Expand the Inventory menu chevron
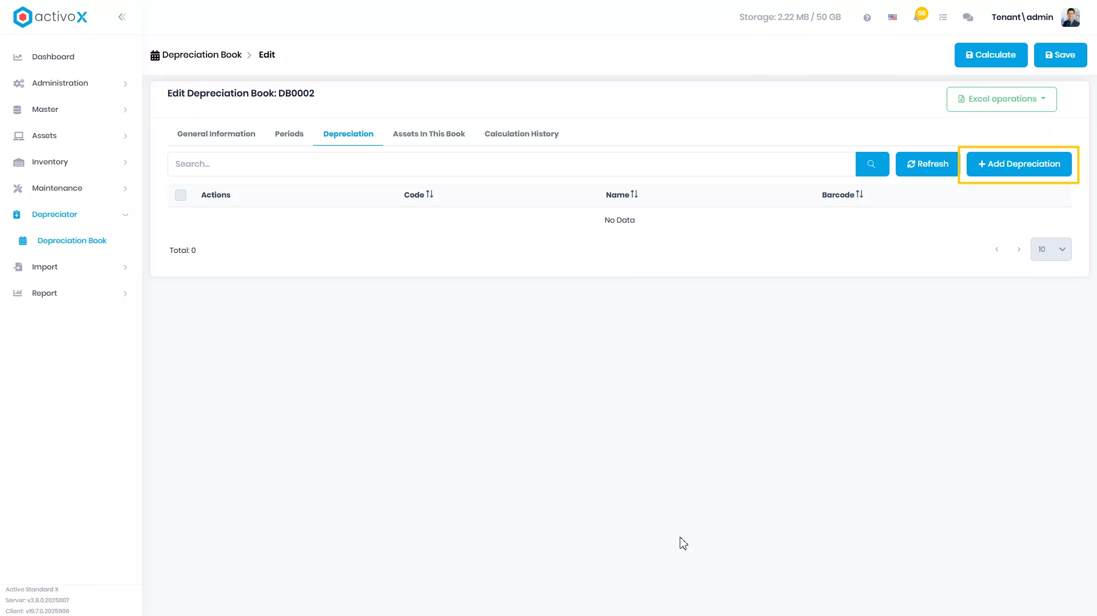The height and width of the screenshot is (616, 1097). pyautogui.click(x=125, y=163)
